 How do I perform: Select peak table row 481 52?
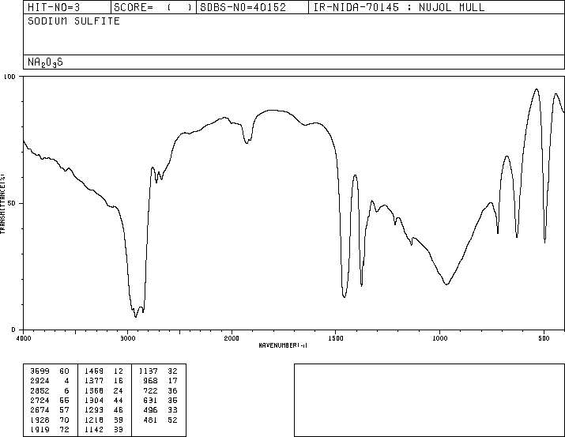(160, 420)
